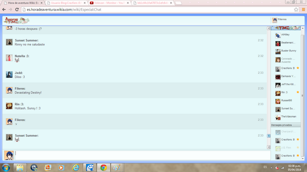Open a new browser tab
The width and height of the screenshot is (307, 172).
(178, 3)
